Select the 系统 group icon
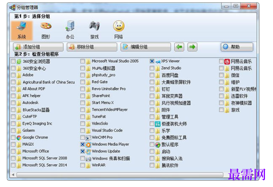The image size is (273, 187). (22, 30)
